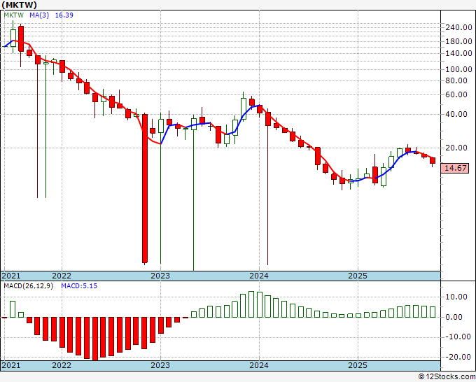The width and height of the screenshot is (476, 382).
Task: Click the MACD:5.15 value label
Action: (79, 286)
